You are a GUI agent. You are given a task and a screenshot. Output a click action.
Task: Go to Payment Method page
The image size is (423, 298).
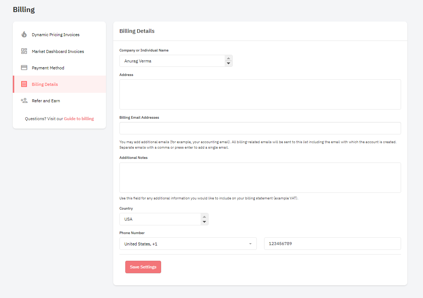[59, 68]
